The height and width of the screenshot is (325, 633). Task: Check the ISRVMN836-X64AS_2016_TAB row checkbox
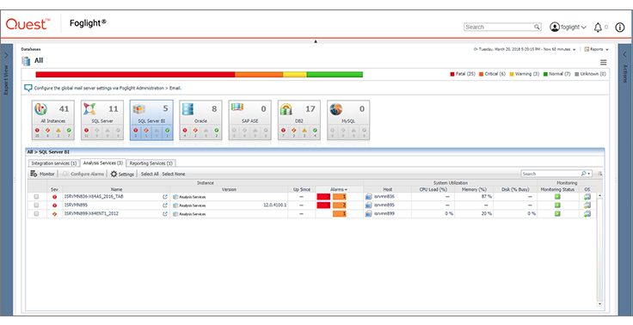click(x=37, y=197)
